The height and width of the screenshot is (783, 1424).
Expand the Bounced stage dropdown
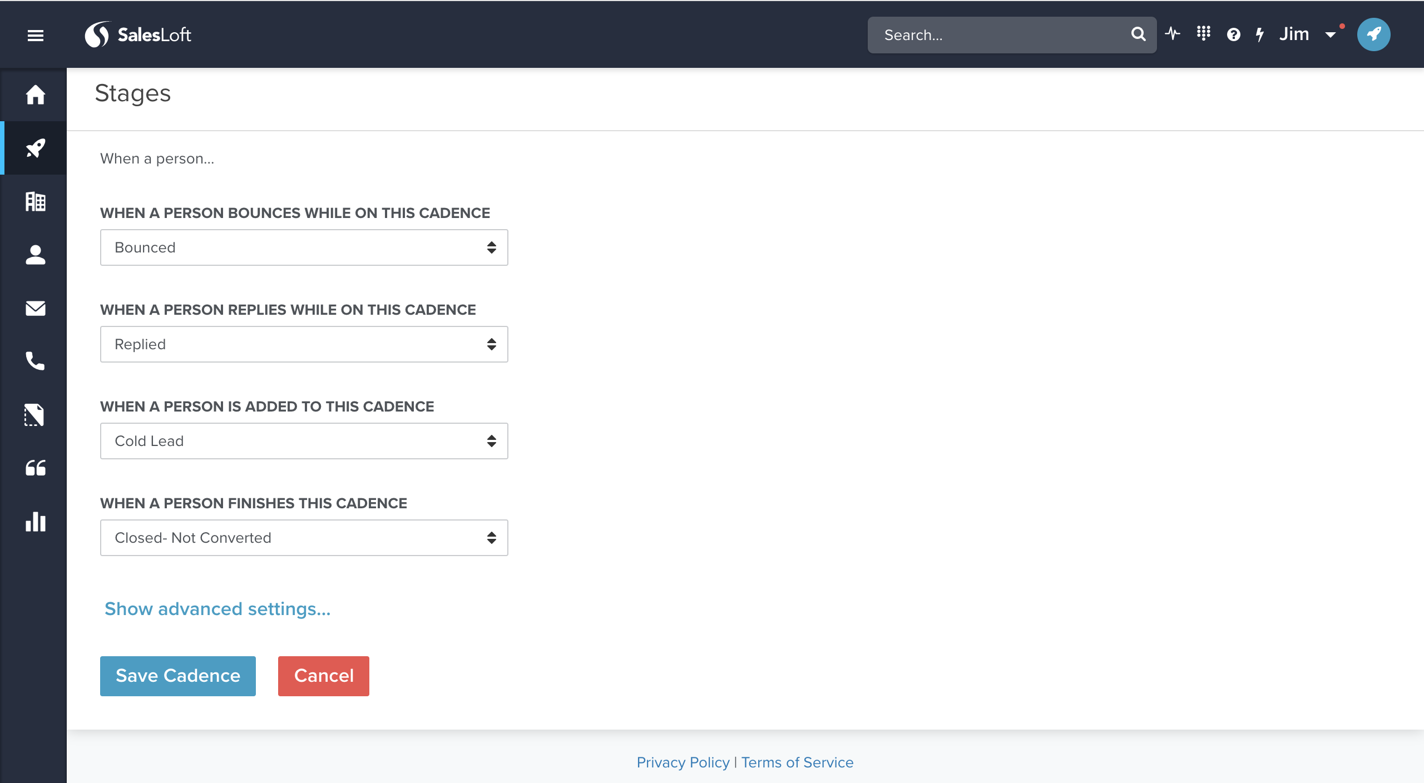pyautogui.click(x=304, y=247)
